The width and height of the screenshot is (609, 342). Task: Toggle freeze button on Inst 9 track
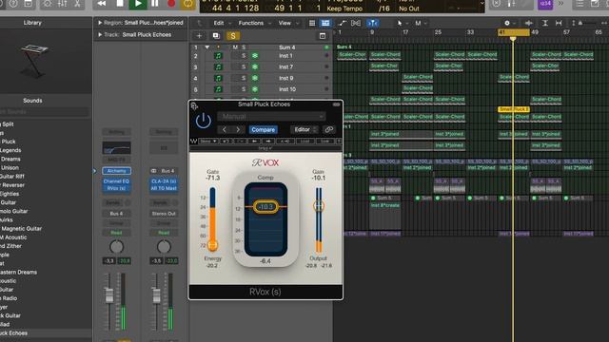click(255, 78)
